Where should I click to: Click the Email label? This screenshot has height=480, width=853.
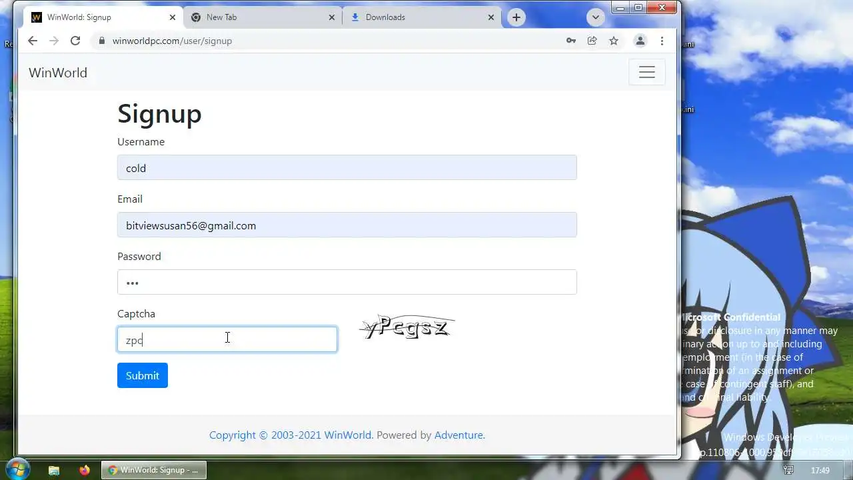[x=130, y=199]
